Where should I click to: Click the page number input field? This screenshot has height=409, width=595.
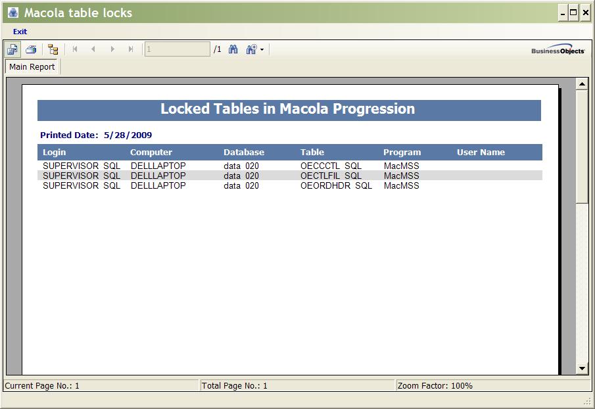tap(178, 49)
